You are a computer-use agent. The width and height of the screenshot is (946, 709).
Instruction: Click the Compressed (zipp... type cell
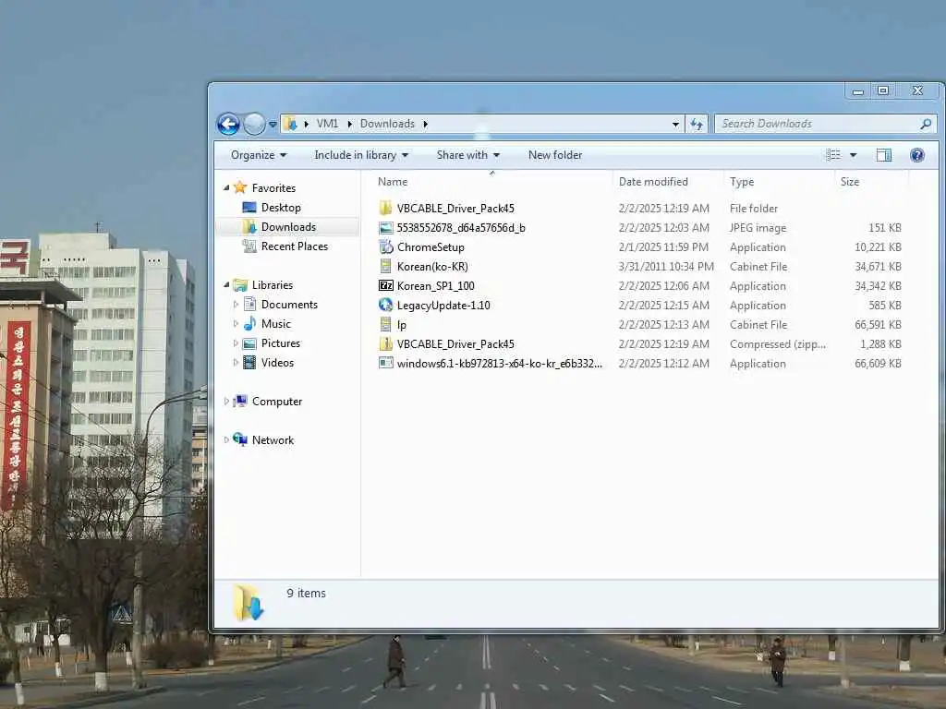click(778, 344)
